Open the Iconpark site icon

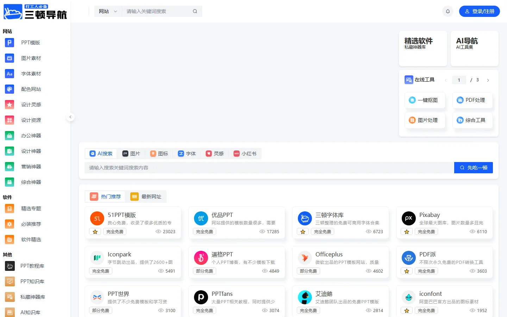pos(97,258)
